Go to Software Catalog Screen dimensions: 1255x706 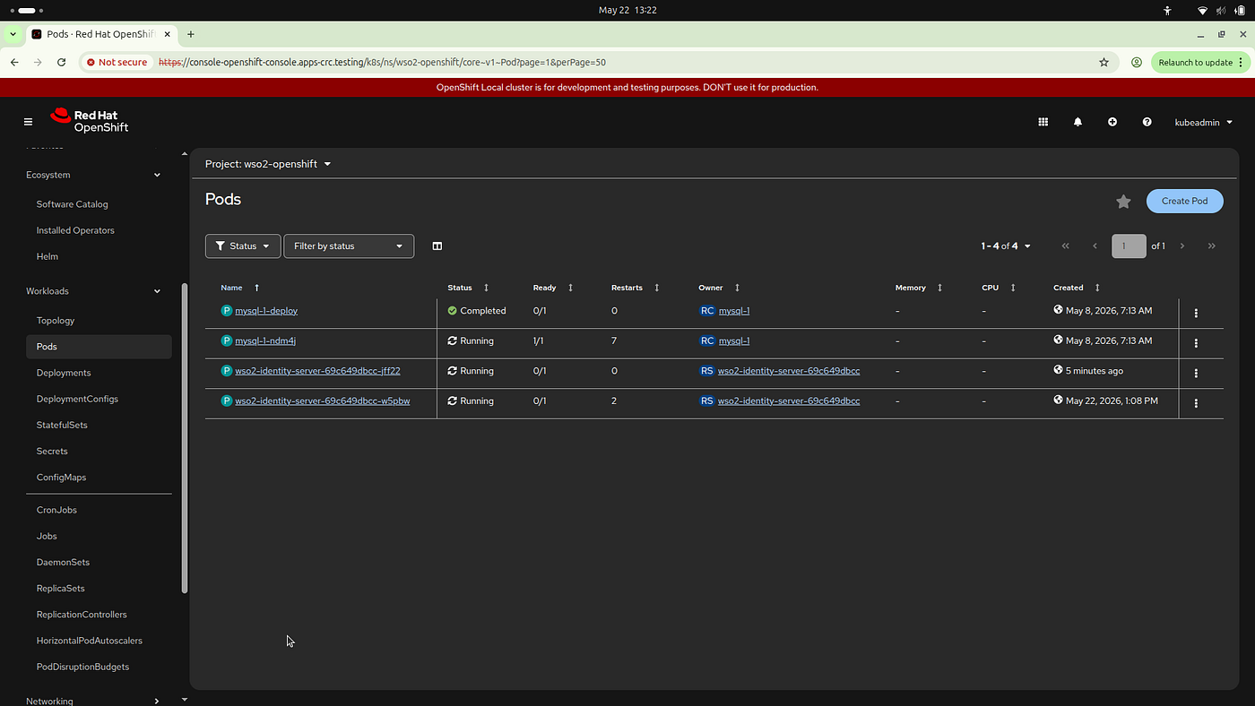72,204
